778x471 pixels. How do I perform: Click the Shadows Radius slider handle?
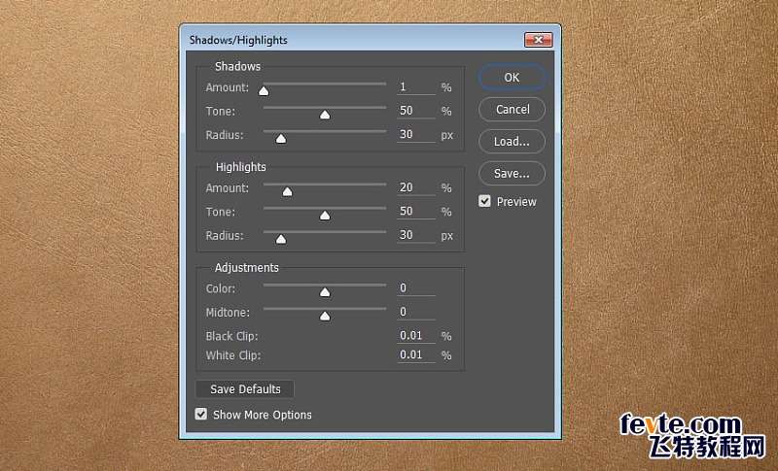[x=281, y=138]
